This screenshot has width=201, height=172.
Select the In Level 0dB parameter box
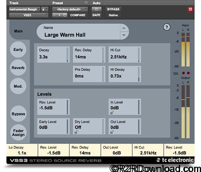tap(125, 107)
